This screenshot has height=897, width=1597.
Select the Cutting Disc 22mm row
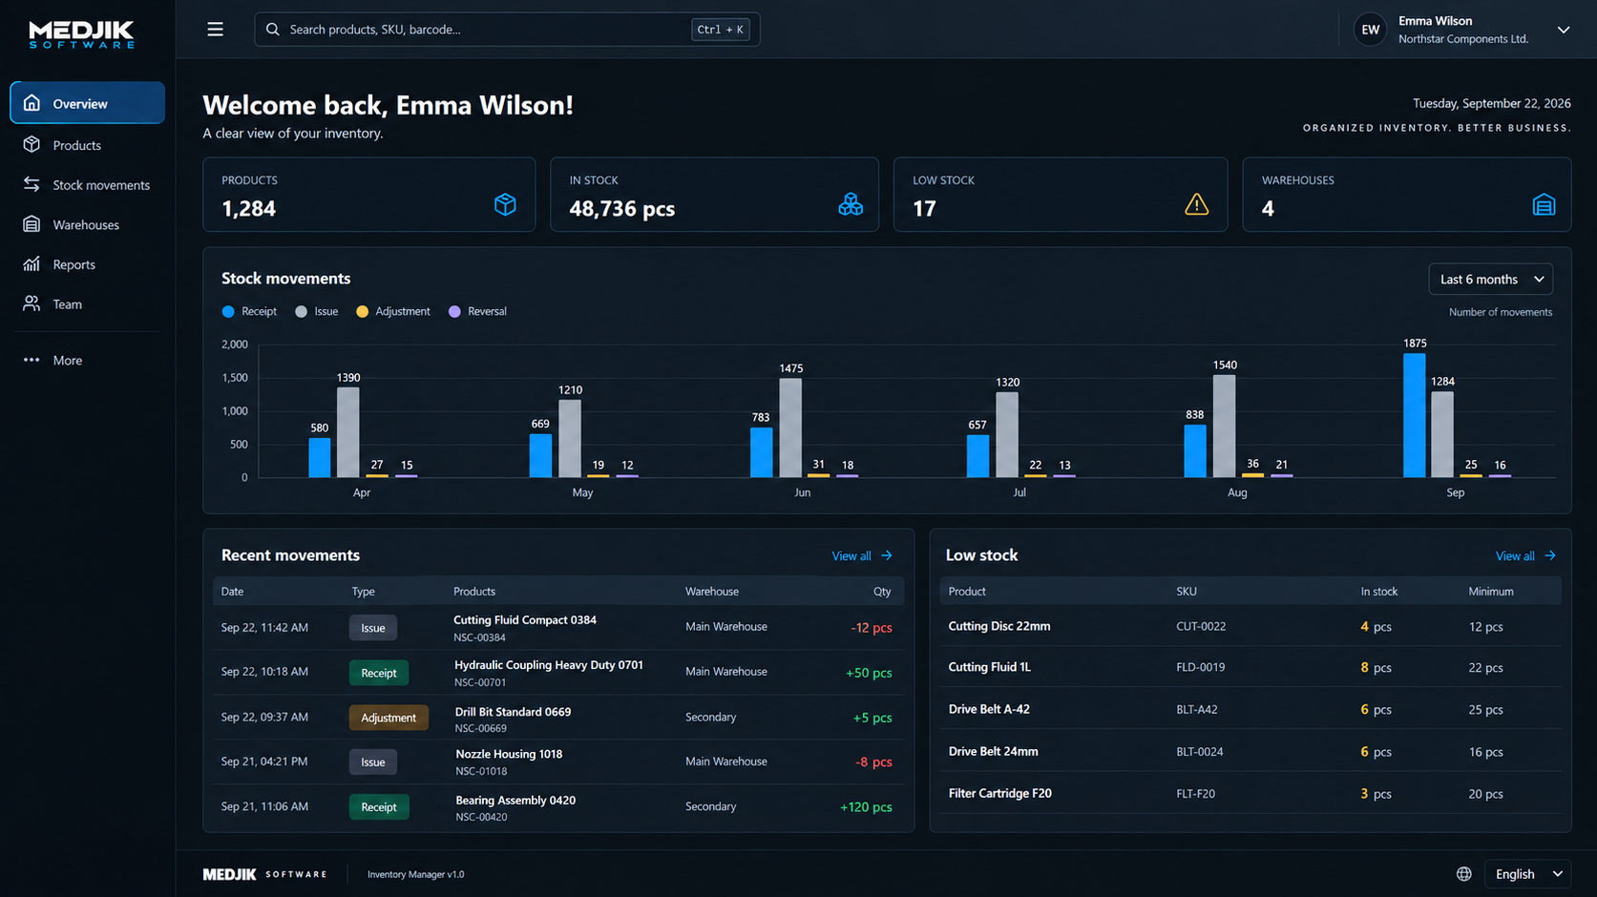pyautogui.click(x=1250, y=627)
